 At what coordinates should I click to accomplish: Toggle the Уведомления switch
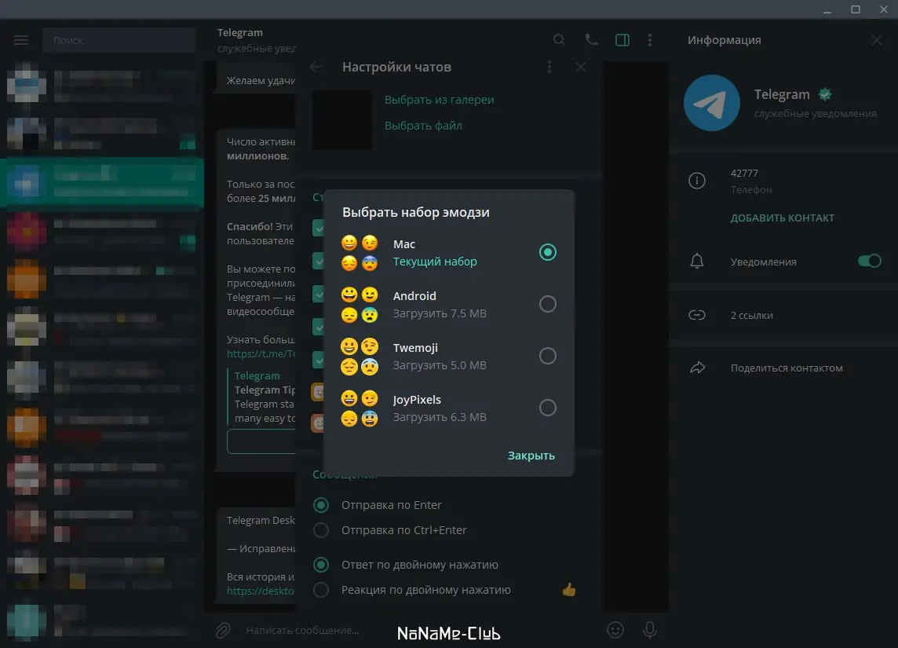(x=870, y=262)
